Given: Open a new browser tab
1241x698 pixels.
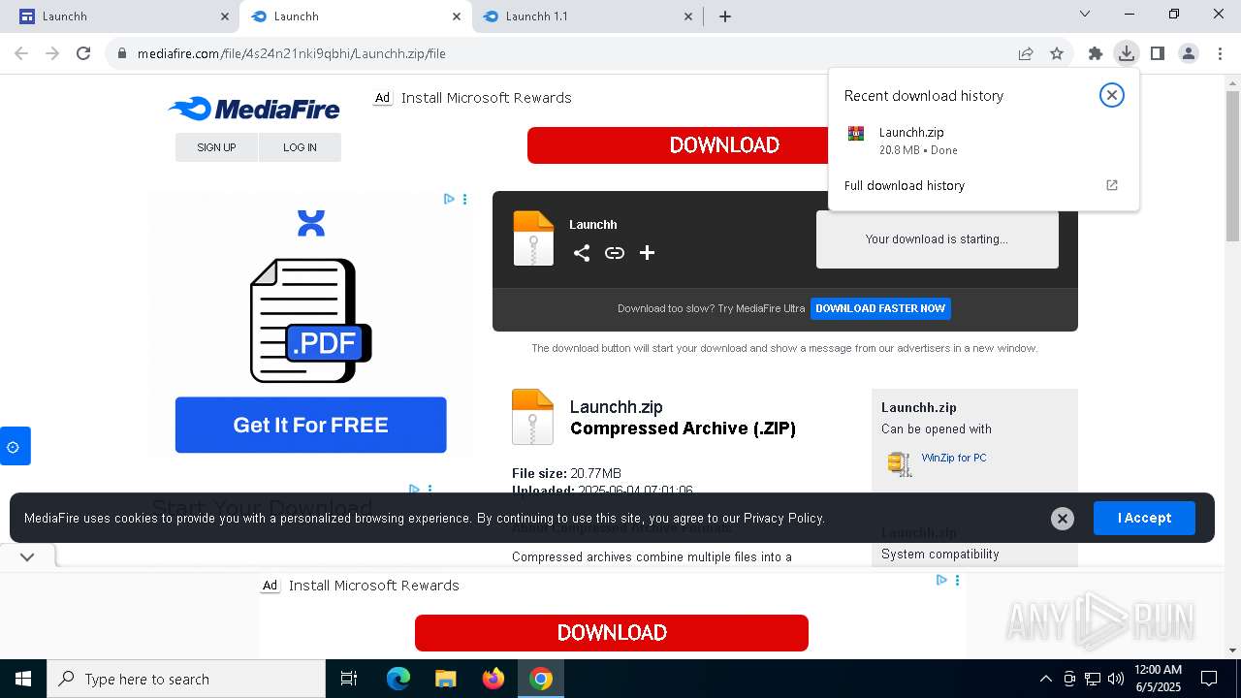Looking at the screenshot, I should [x=725, y=16].
